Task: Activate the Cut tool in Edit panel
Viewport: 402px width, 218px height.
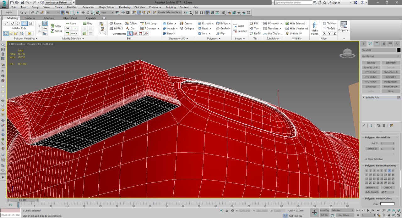Action: pyautogui.click(x=130, y=28)
